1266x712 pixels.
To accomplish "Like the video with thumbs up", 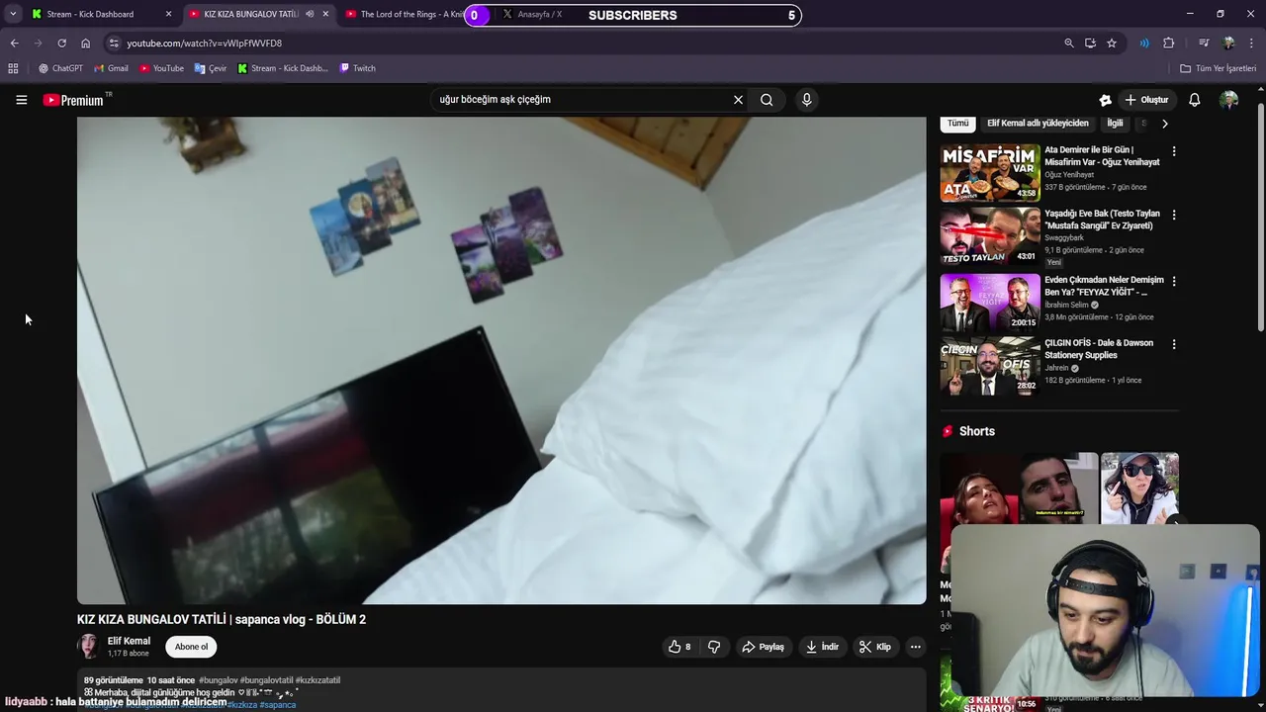I will coord(679,647).
